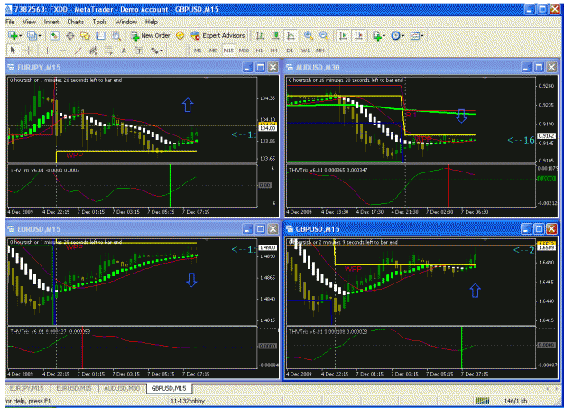Open the Terminal panel icon
The height and width of the screenshot is (408, 564).
click(x=100, y=35)
